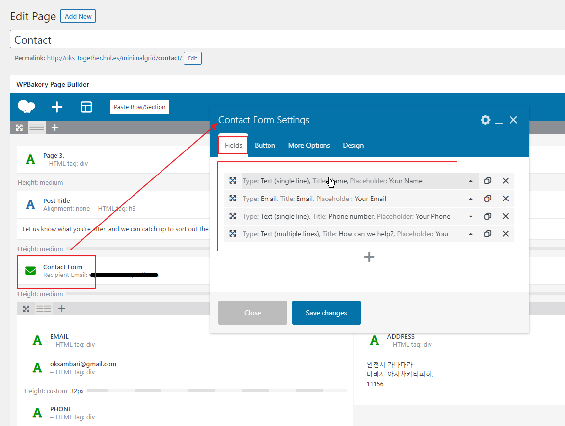This screenshot has width=565, height=426.
Task: Add column with plus in lower row
Action: click(x=62, y=309)
